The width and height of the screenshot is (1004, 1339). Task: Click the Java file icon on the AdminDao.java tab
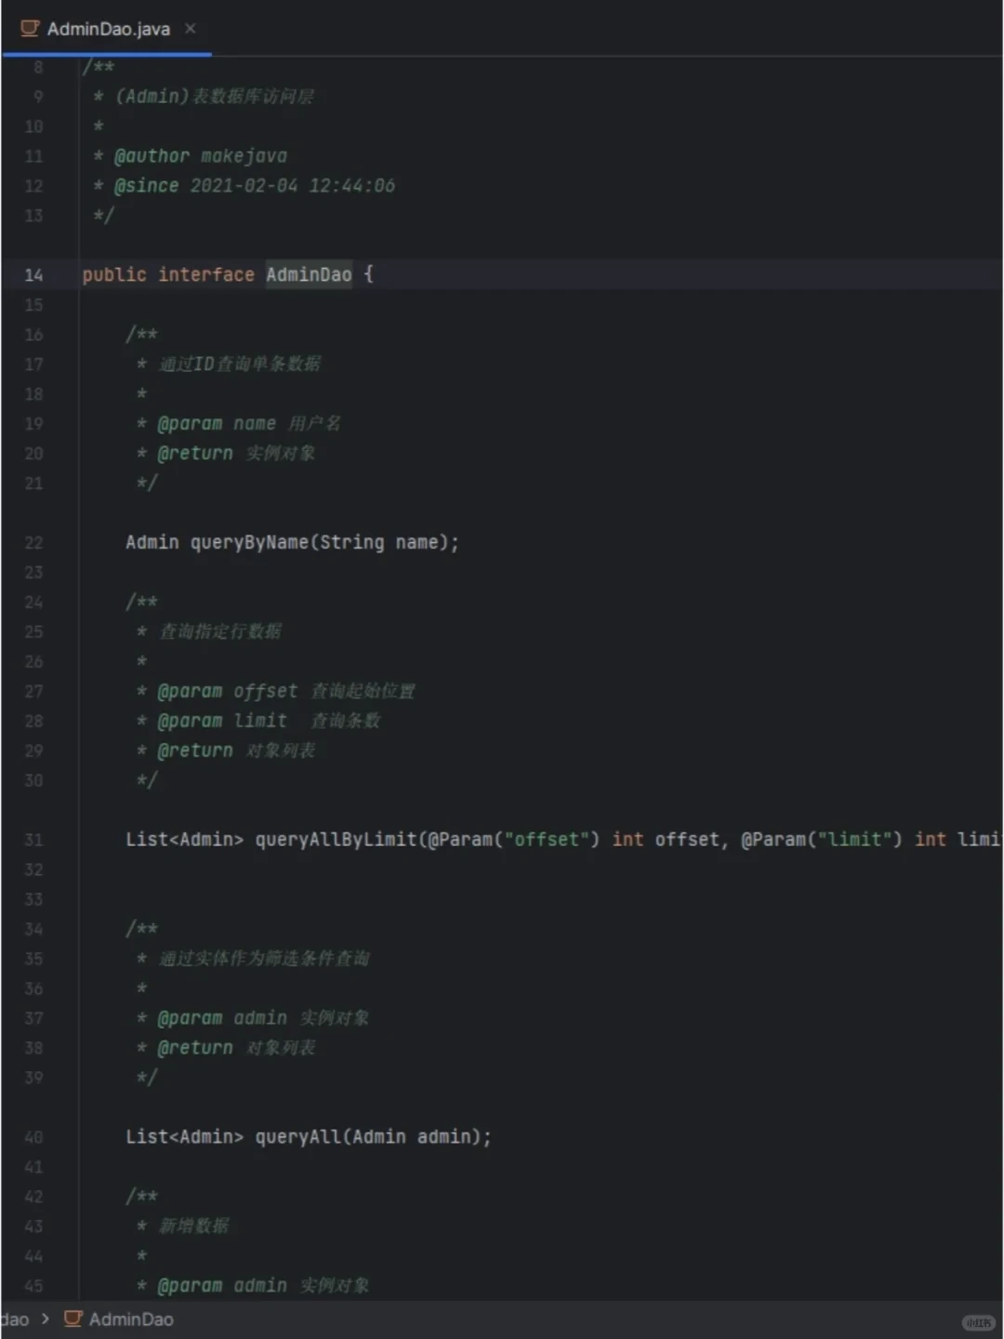pyautogui.click(x=30, y=29)
